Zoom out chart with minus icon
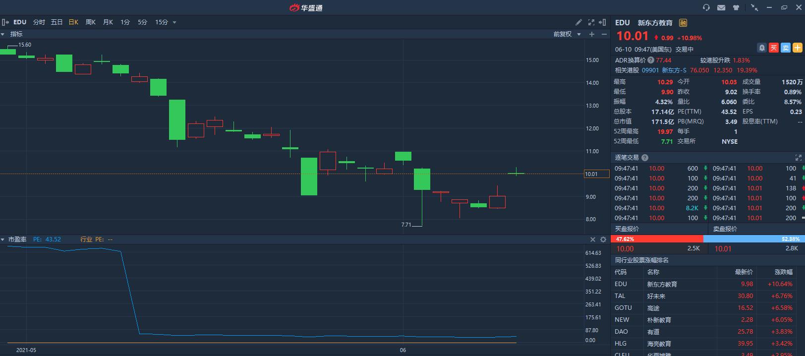This screenshot has height=356, width=805. (x=604, y=34)
